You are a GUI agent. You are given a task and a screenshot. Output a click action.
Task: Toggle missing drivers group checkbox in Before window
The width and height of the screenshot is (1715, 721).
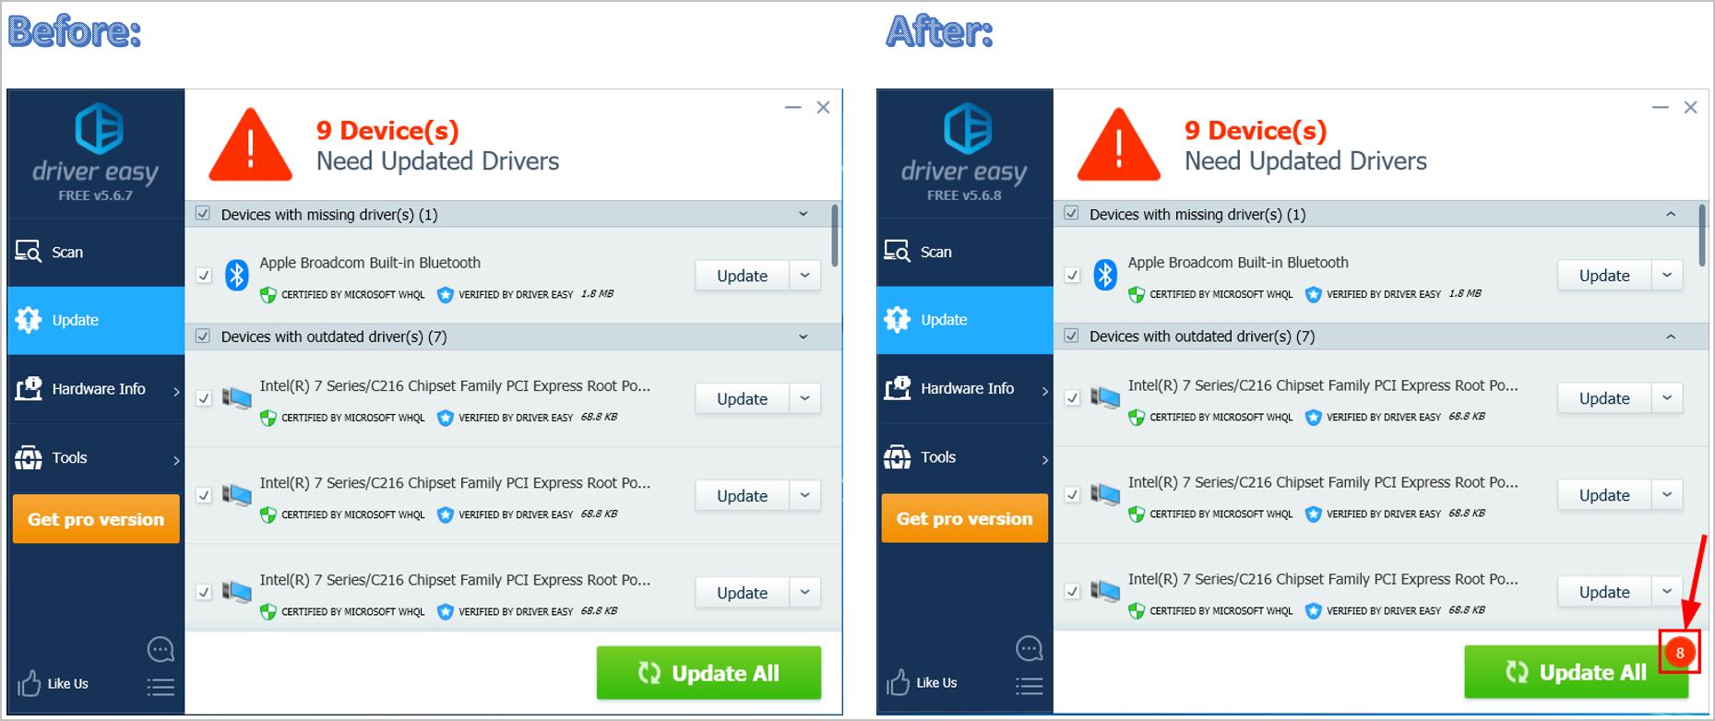(x=203, y=214)
